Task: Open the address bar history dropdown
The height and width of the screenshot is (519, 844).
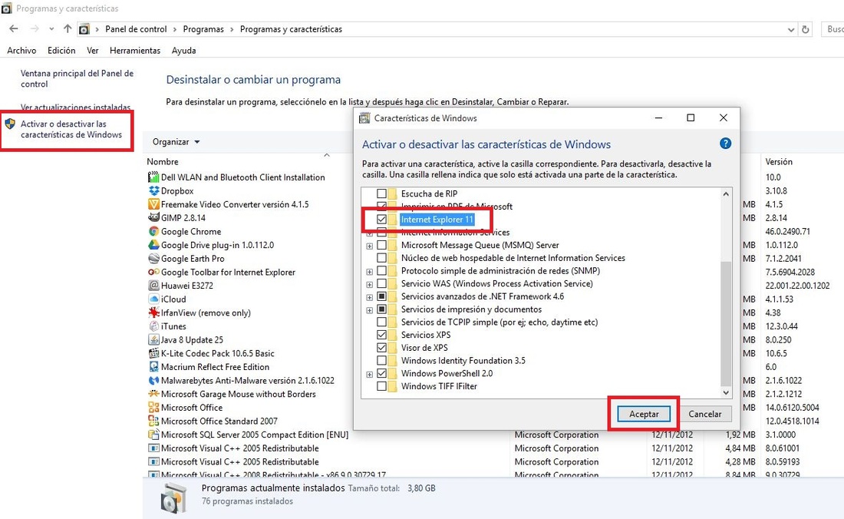Action: 791,30
